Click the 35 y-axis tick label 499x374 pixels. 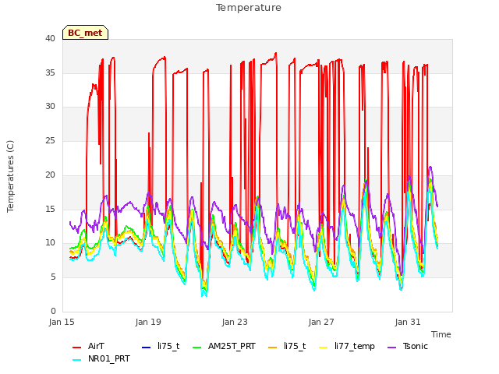50,72
